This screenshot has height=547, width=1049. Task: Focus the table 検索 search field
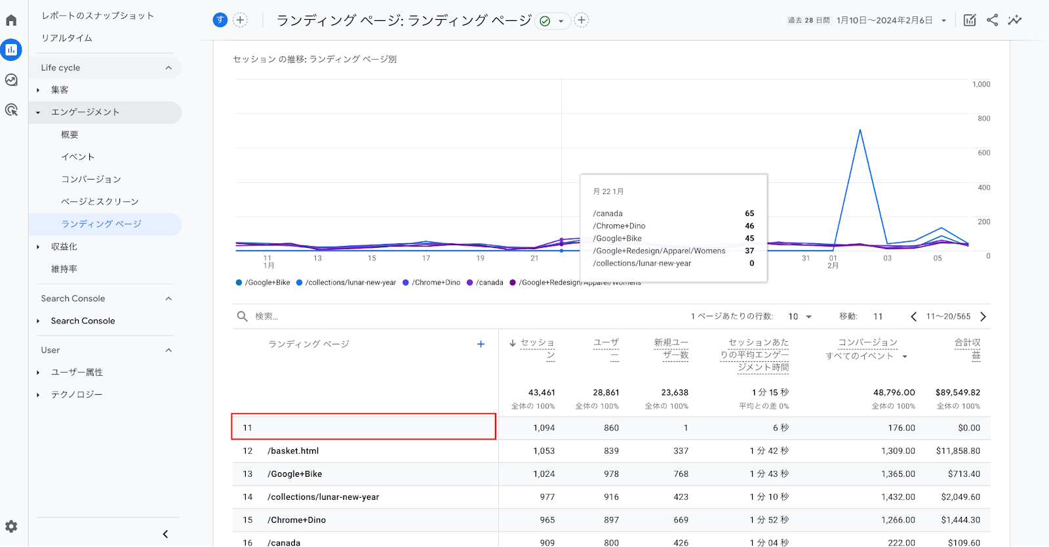pyautogui.click(x=267, y=316)
